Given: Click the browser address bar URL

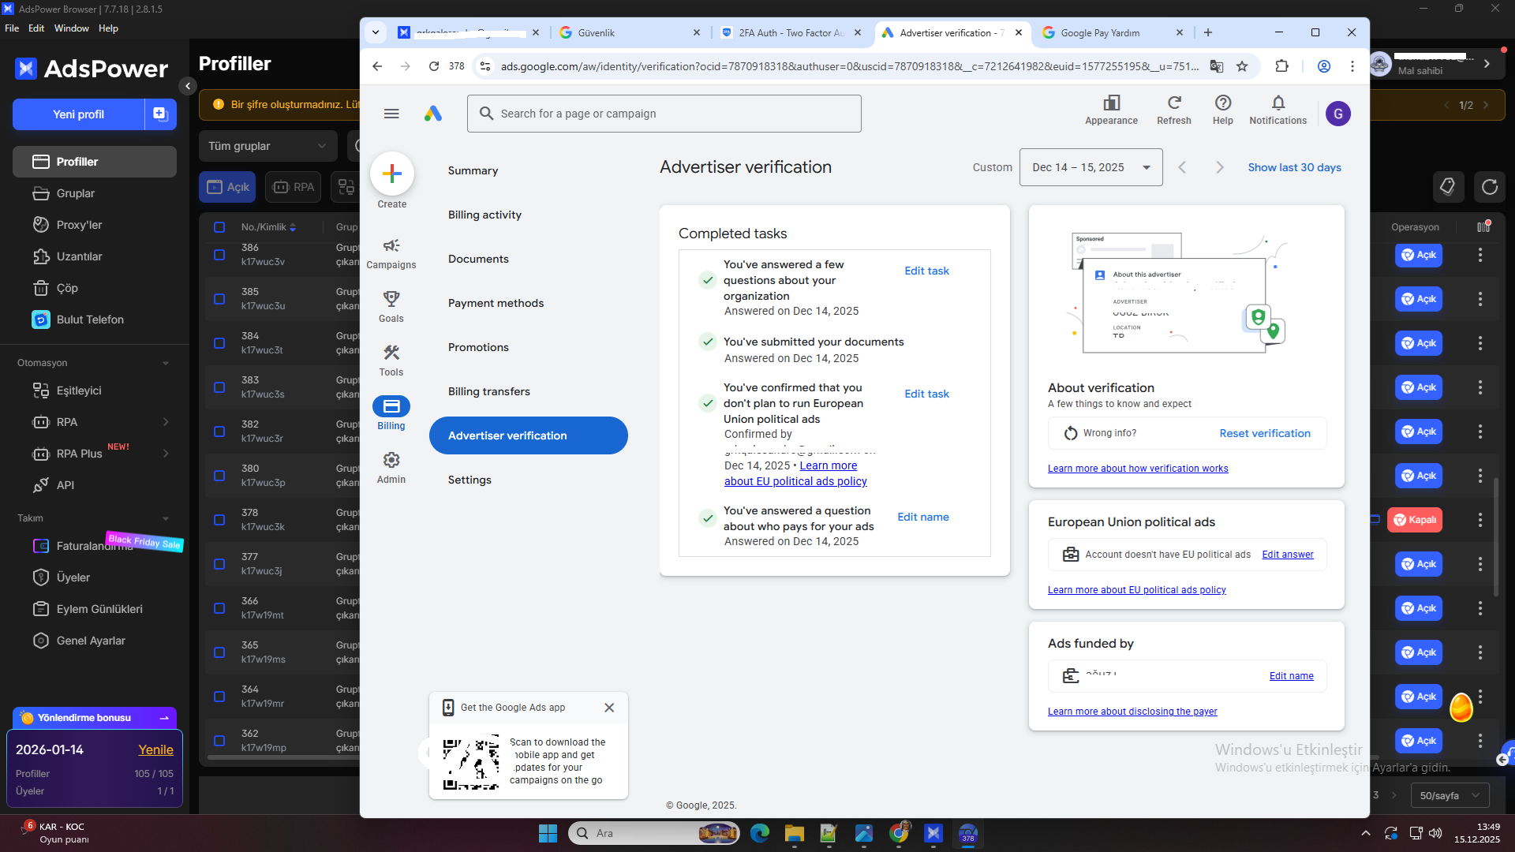Looking at the screenshot, I should coord(850,66).
